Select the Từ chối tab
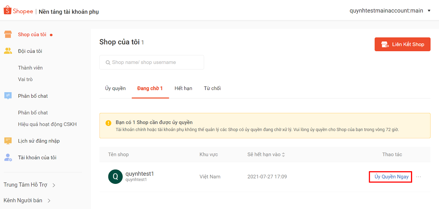This screenshot has width=439, height=209. (x=212, y=88)
